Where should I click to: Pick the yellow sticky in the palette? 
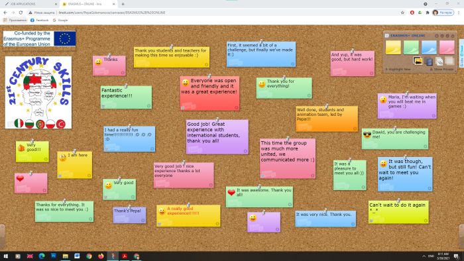(393, 47)
